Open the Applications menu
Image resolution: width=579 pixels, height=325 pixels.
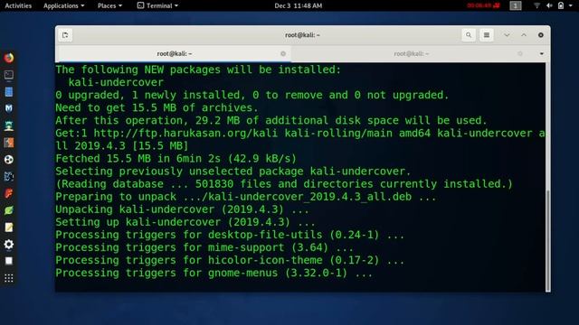point(64,5)
